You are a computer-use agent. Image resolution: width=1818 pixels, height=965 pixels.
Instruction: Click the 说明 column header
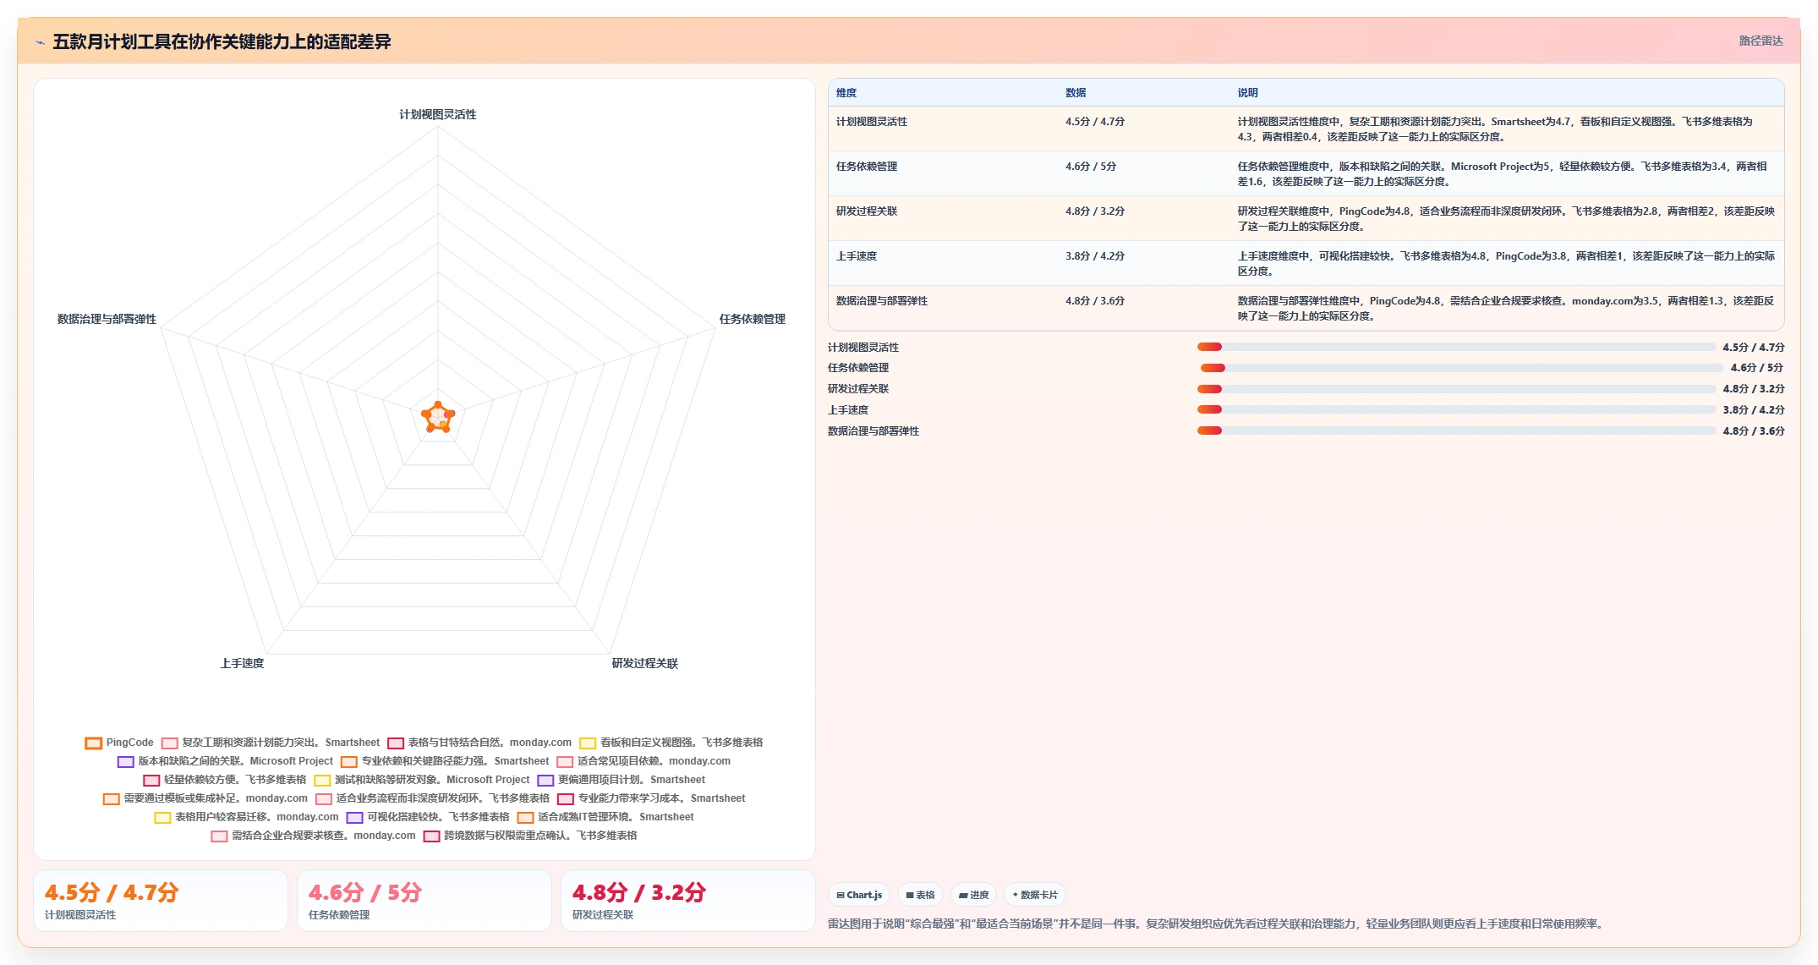1248,93
